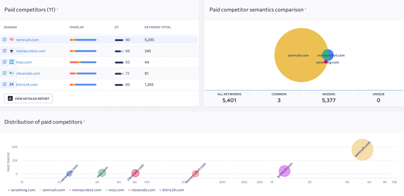This screenshot has width=404, height=196.
Task: Click the moneyrobot.com favicon
Action: (11, 51)
